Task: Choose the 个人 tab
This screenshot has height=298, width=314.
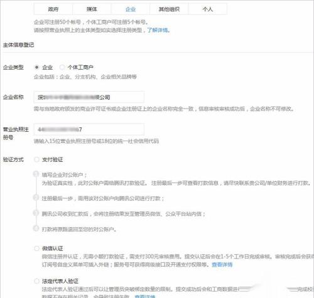Action: coord(208,9)
